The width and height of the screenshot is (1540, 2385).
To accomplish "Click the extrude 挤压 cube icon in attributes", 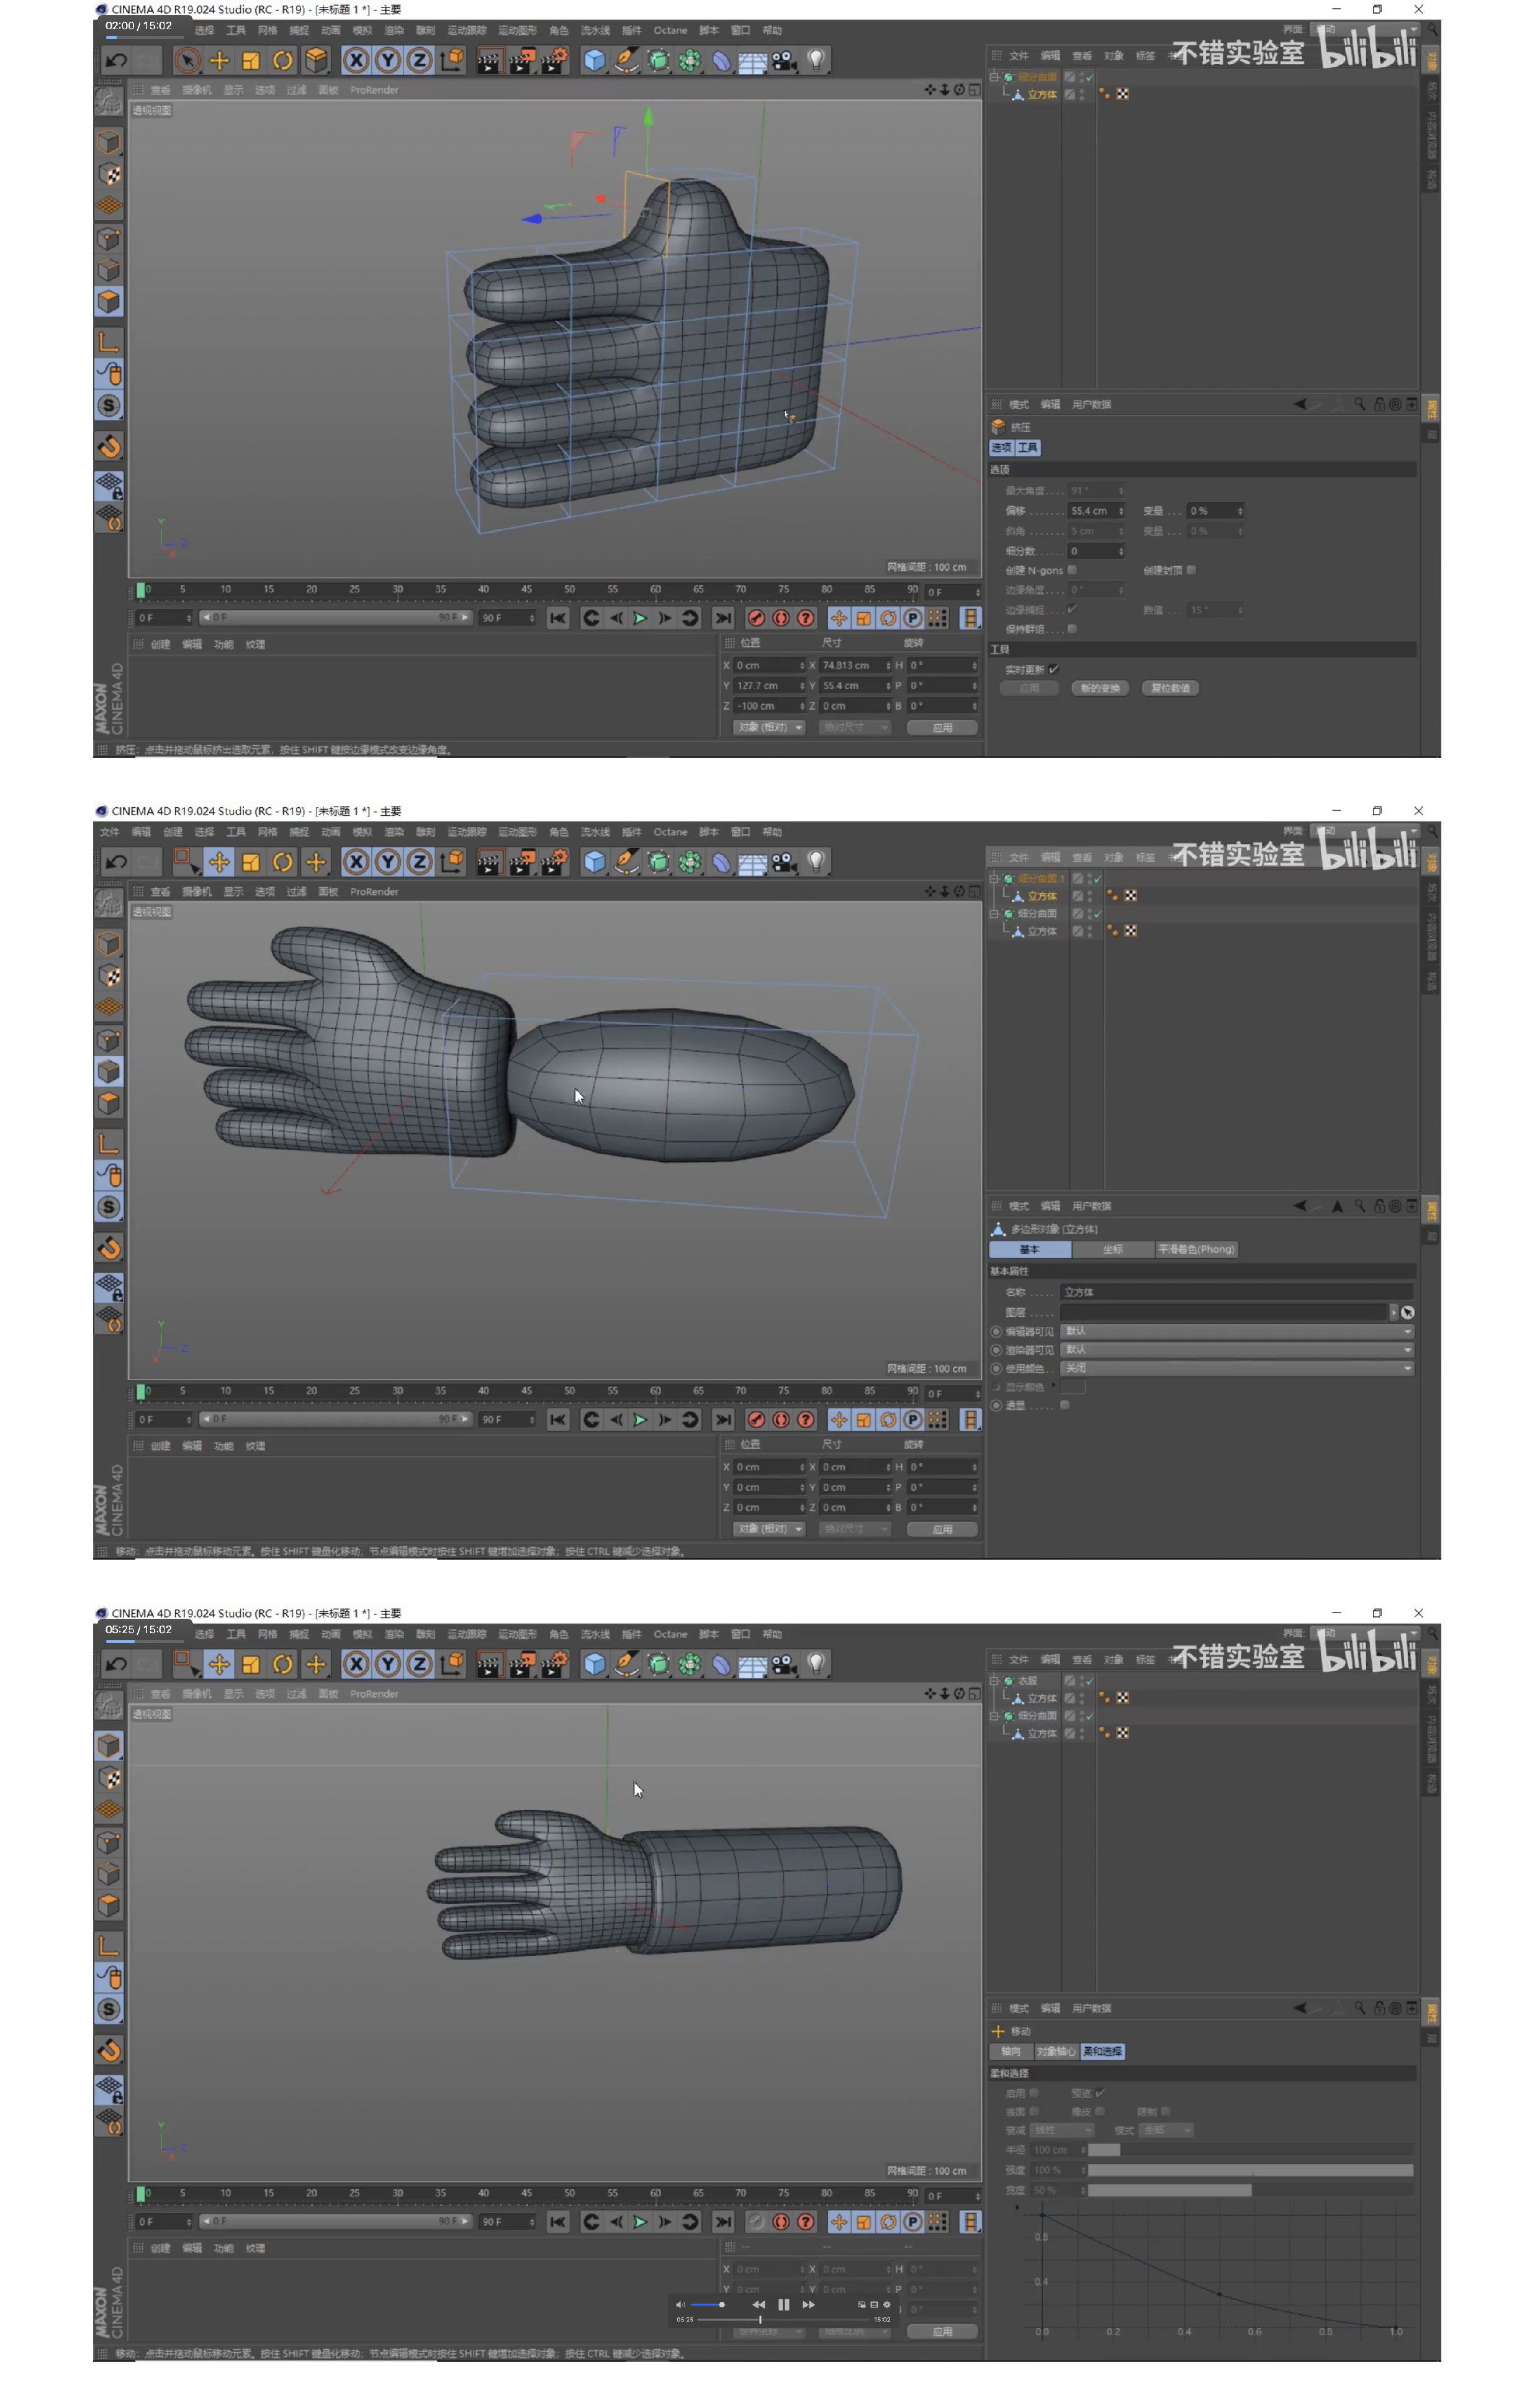I will [998, 426].
